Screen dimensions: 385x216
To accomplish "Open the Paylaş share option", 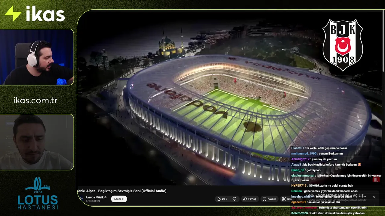I will (250, 199).
